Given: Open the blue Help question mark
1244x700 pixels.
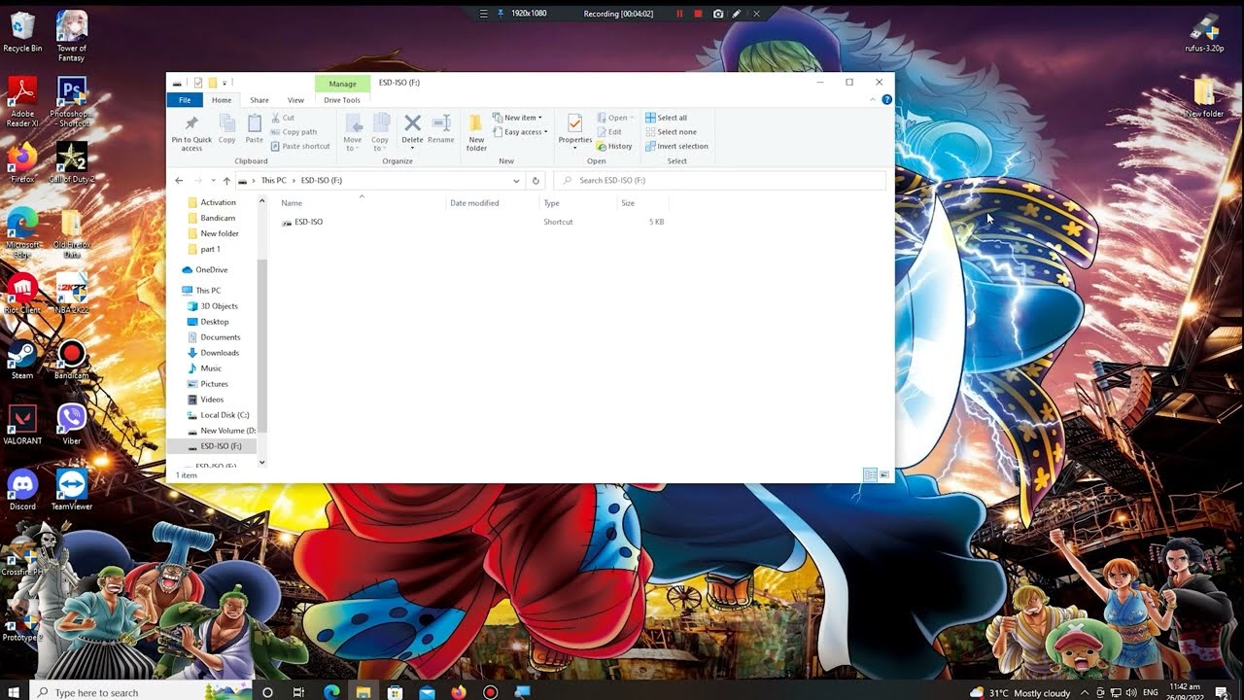Looking at the screenshot, I should click(886, 100).
